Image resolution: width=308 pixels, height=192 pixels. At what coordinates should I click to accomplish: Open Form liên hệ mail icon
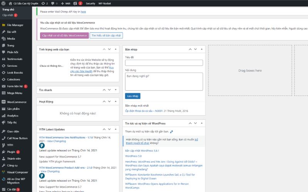(3, 86)
